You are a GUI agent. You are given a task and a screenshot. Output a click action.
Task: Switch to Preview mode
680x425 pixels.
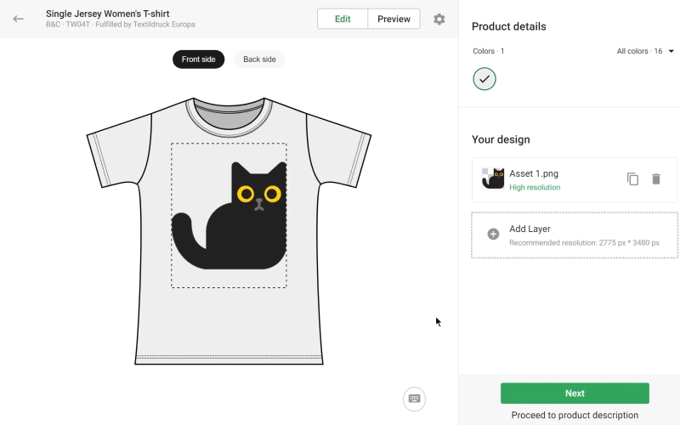tap(394, 19)
